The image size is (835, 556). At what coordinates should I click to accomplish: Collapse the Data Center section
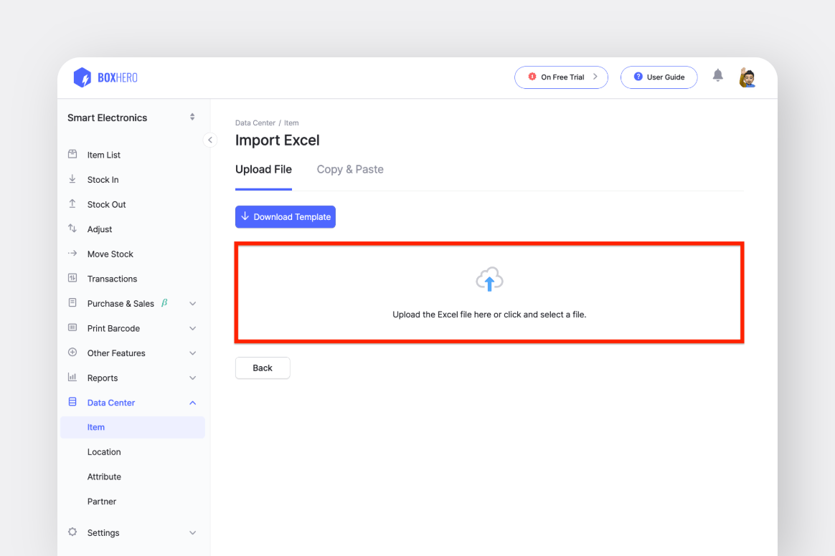coord(192,403)
